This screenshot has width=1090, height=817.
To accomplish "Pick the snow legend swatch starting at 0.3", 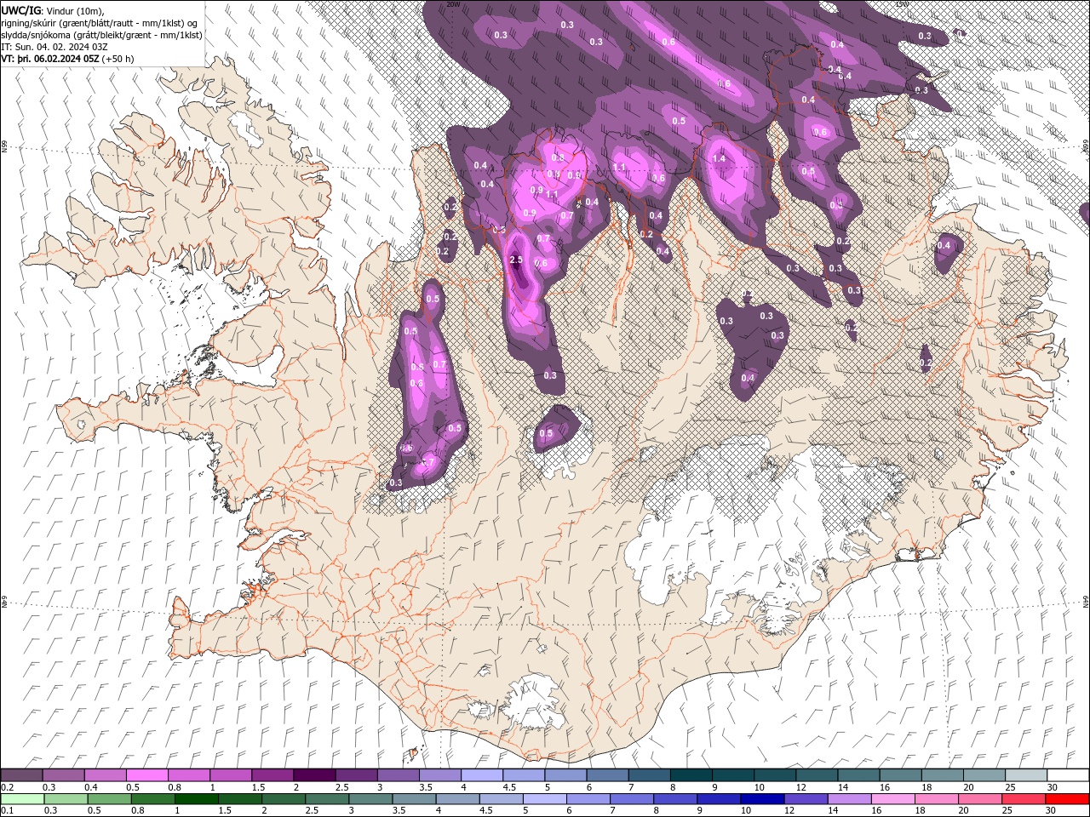I will pyautogui.click(x=63, y=775).
